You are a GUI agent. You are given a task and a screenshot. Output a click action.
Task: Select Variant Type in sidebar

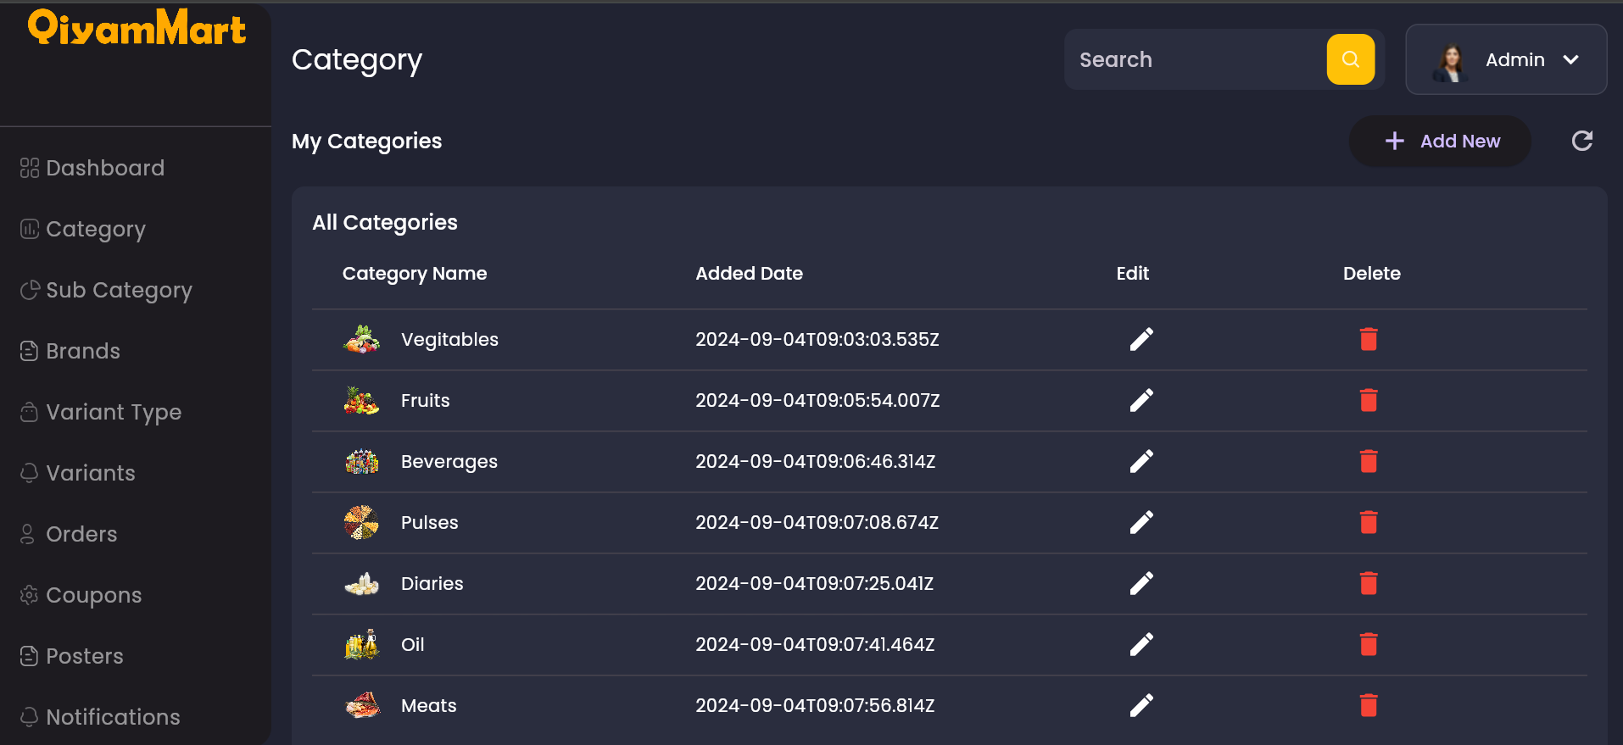pos(101,412)
